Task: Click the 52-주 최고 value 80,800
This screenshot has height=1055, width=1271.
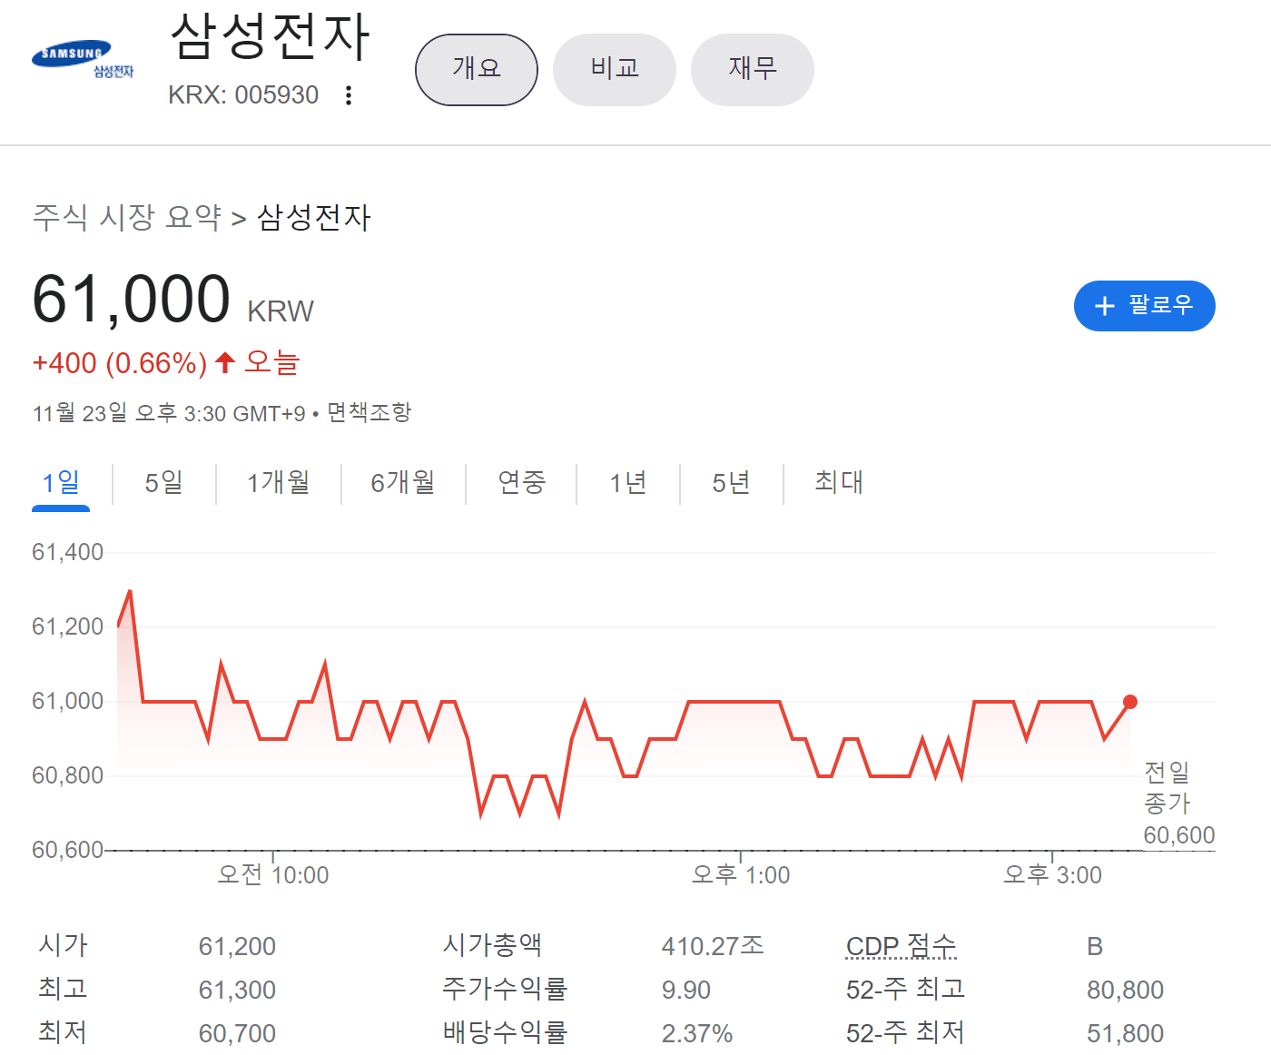Action: [x=1125, y=990]
